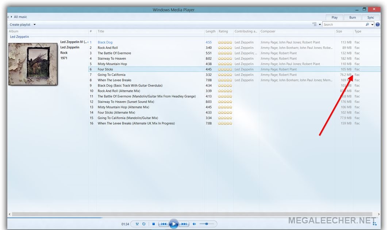Select When The Levee Breaks track

[x=114, y=80]
